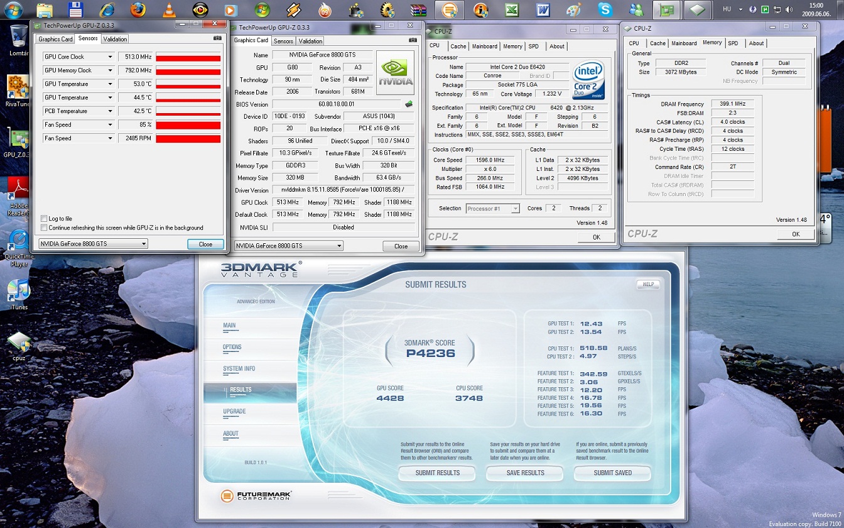The height and width of the screenshot is (528, 844).
Task: Open the PCB Temperature sensor dropdown
Action: coord(110,111)
